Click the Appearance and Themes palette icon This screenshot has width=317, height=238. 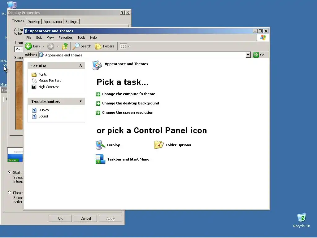pyautogui.click(x=97, y=65)
